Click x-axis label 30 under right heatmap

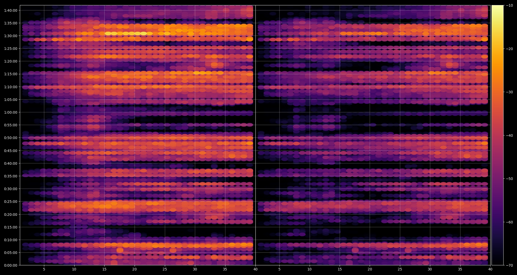pos(430,269)
